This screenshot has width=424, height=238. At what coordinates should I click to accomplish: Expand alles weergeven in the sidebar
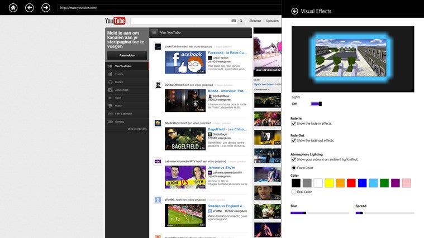tap(137, 129)
